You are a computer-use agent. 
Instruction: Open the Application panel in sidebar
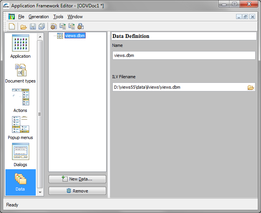(x=20, y=46)
